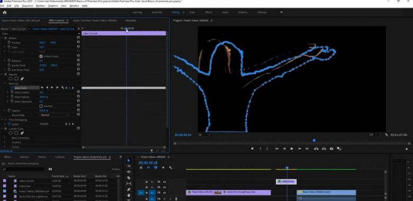The width and height of the screenshot is (413, 201).
Task: Toggle Uniform Scale checkbox
Action: click(41, 56)
